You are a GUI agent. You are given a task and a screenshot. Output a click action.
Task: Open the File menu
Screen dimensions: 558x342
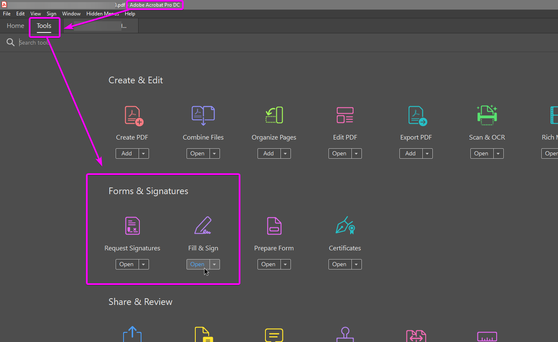tap(7, 14)
